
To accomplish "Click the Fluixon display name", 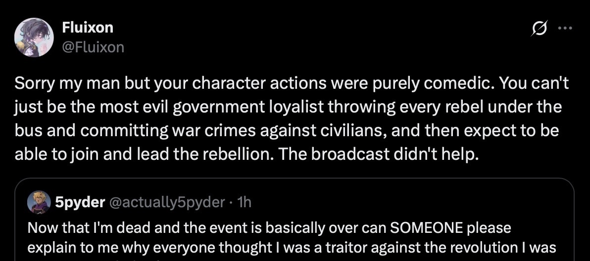I will pos(88,28).
